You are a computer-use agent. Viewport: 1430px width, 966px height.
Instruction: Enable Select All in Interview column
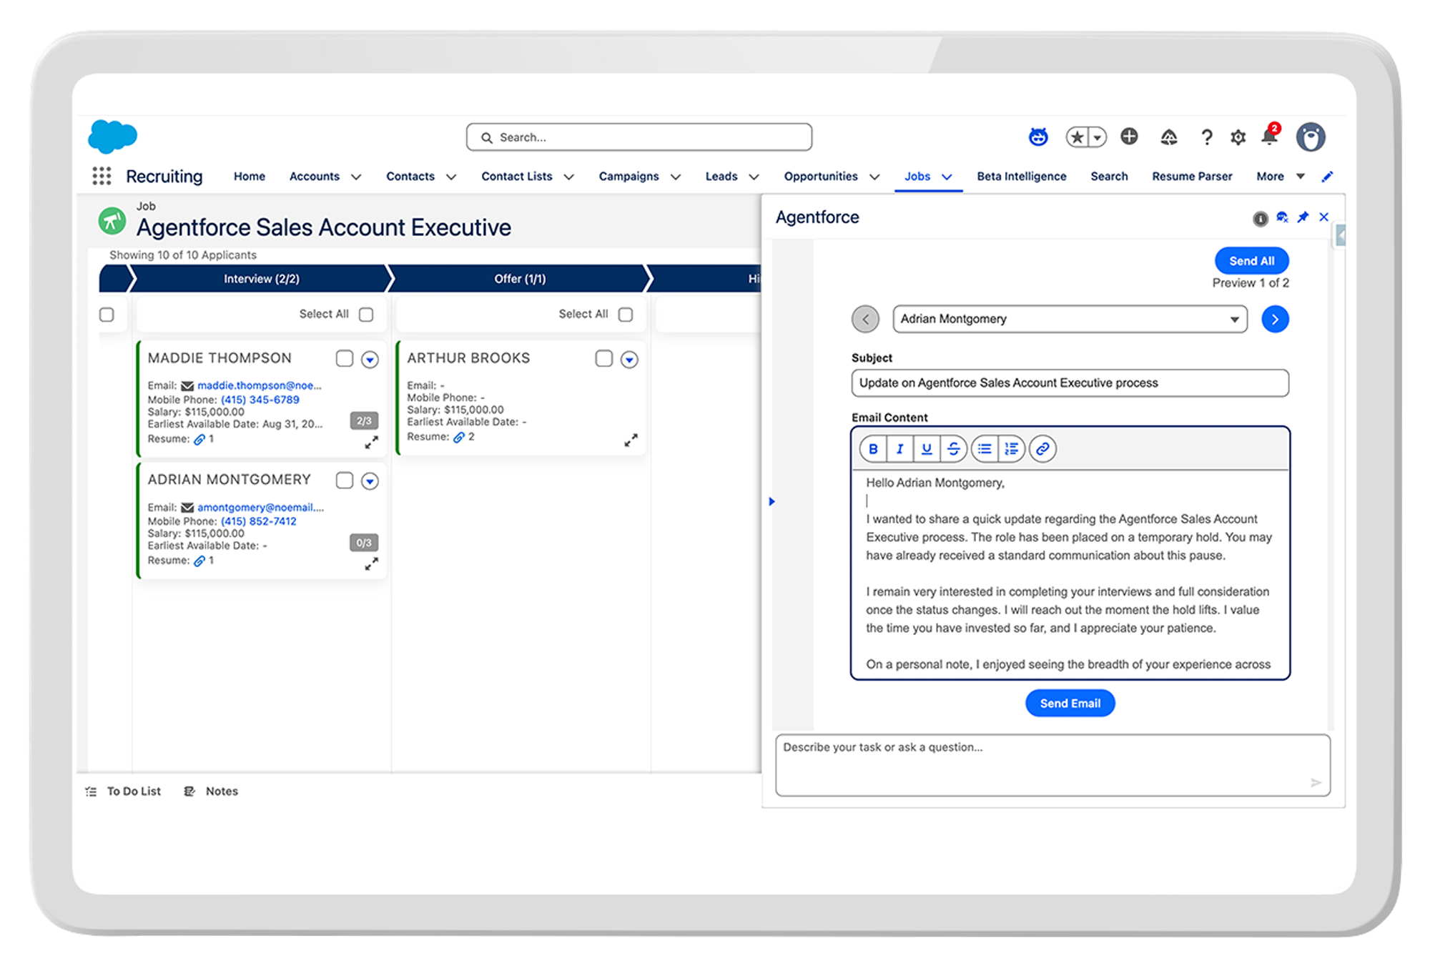366,315
